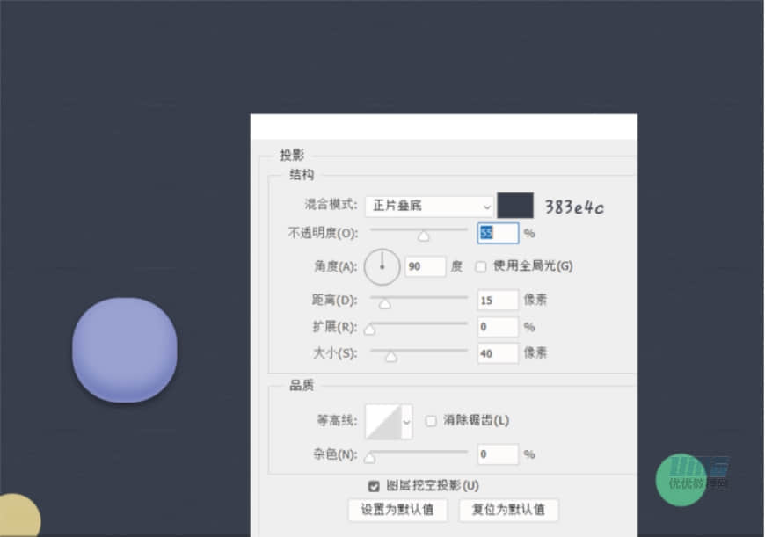Enable 使用全局光 global light checkbox
This screenshot has height=537, width=765.
point(481,267)
